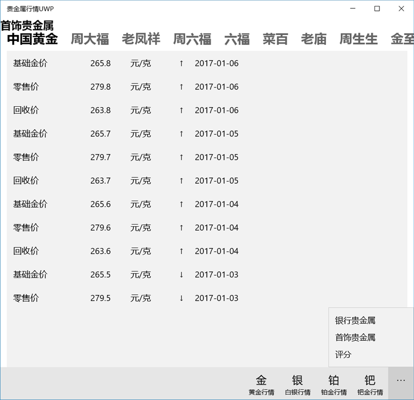
Task: Select the 基础金价 row dated 2017-01-06
Action: pos(207,63)
